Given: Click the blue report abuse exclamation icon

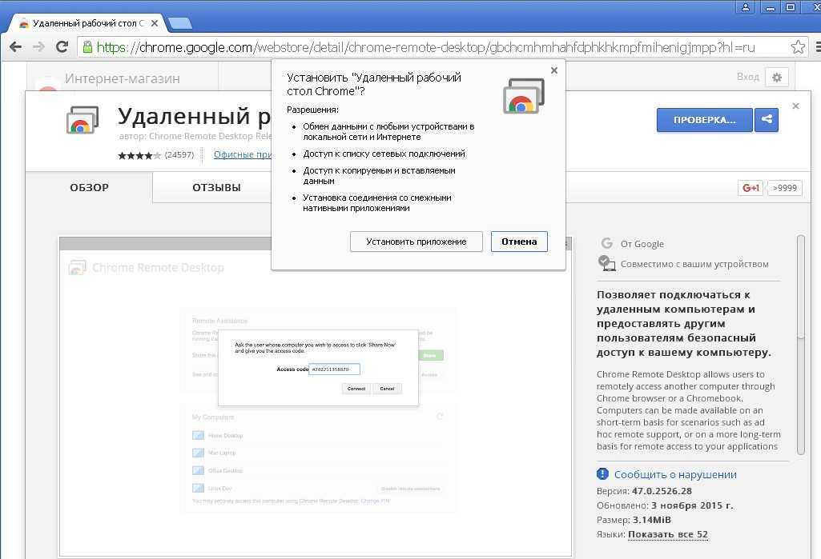Looking at the screenshot, I should 602,473.
